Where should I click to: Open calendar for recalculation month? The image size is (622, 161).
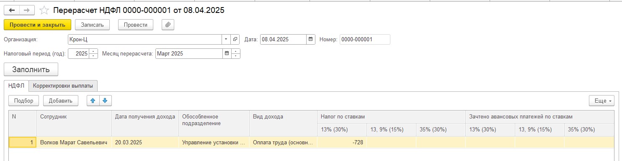pyautogui.click(x=227, y=53)
